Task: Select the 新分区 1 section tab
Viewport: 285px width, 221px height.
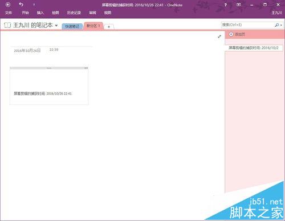Action: click(93, 26)
